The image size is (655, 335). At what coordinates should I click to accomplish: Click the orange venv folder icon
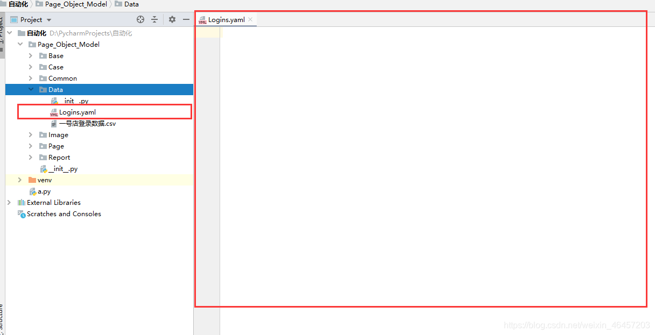point(32,180)
